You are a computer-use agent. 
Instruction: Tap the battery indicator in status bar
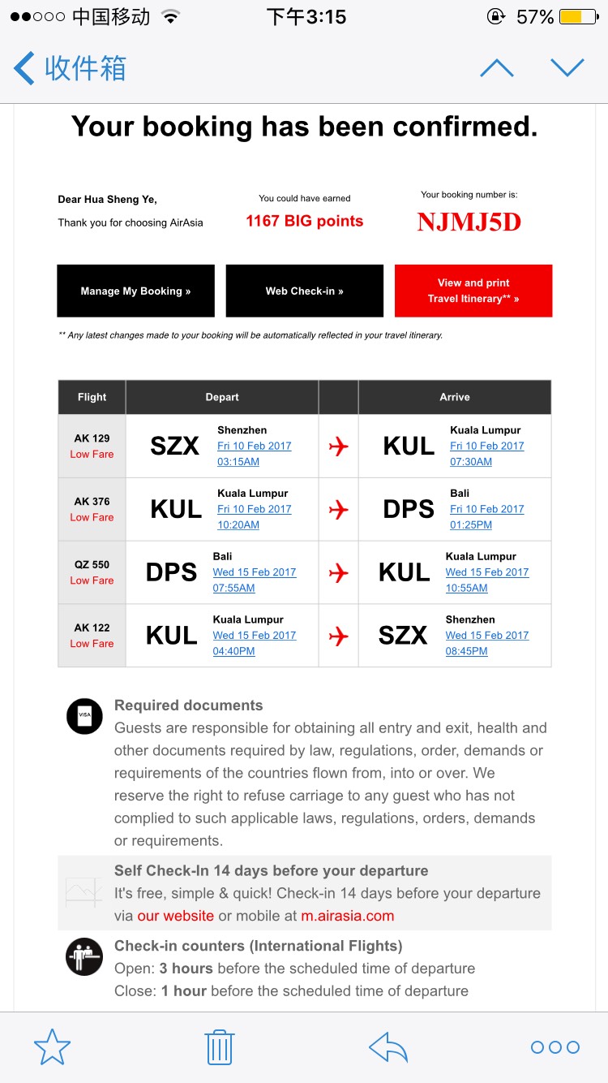point(578,17)
